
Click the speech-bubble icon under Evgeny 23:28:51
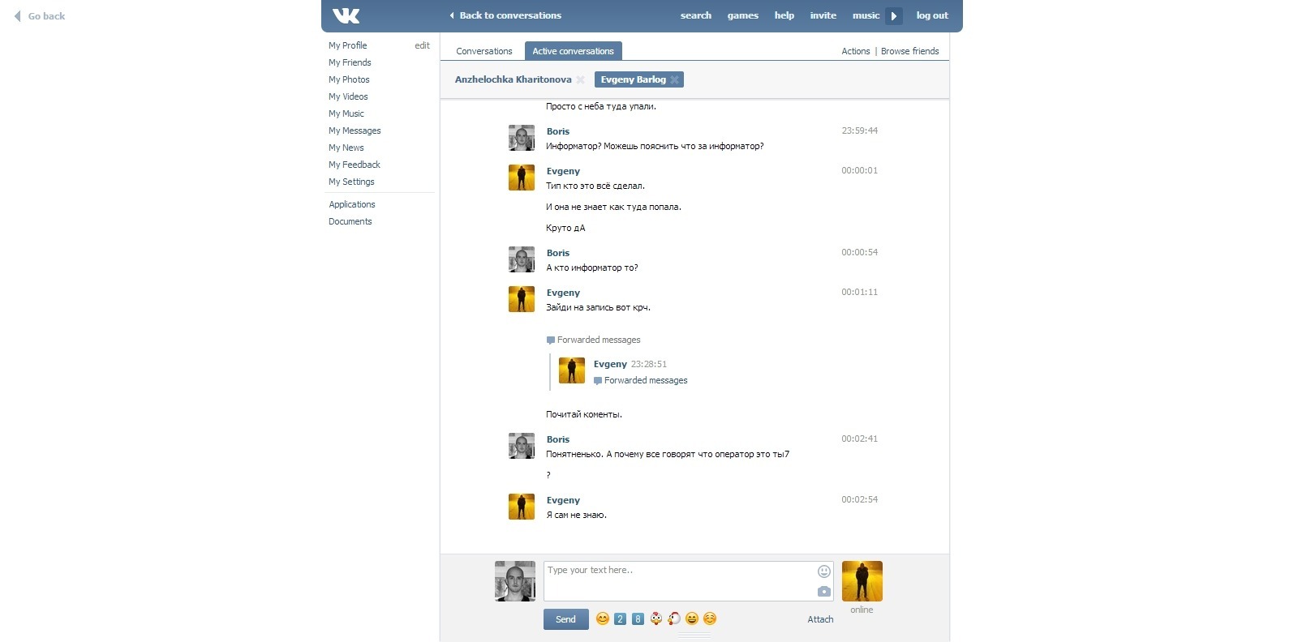598,381
